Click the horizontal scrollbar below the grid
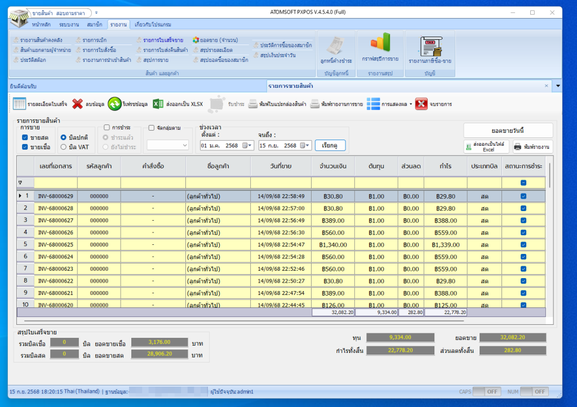 pos(243,321)
